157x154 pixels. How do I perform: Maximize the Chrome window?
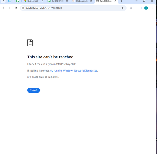(x=144, y=1)
